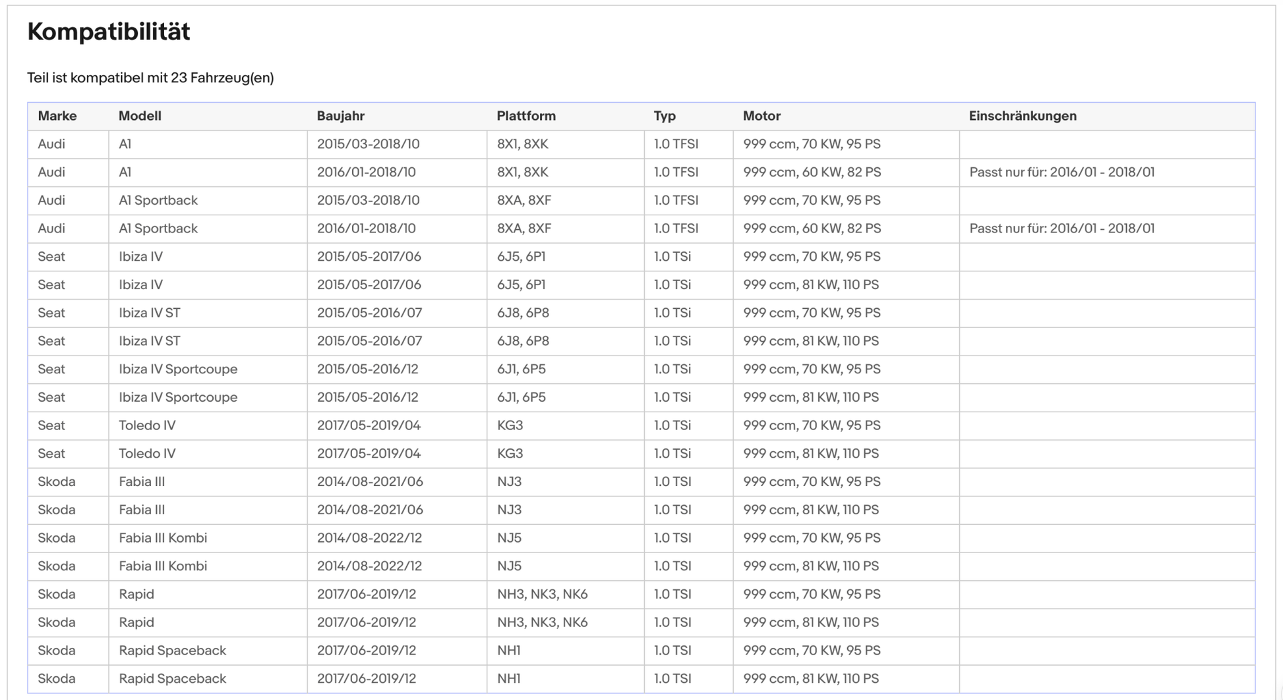
Task: Click the first "Ibiza IV Sportcoupe" model cell
Action: point(178,369)
